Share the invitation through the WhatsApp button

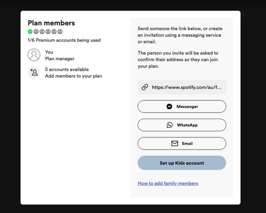click(182, 125)
